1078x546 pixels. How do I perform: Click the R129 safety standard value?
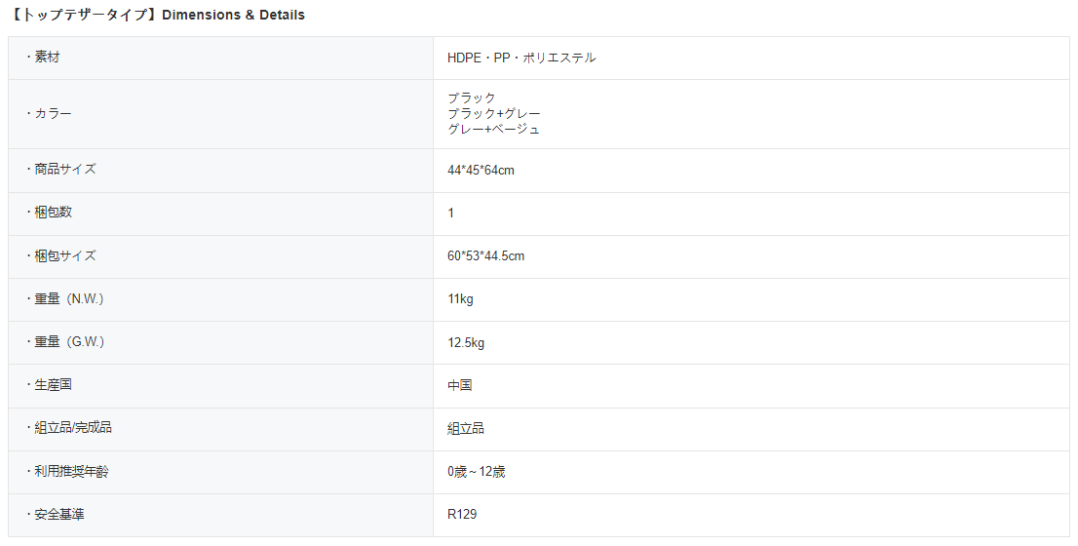pos(462,514)
